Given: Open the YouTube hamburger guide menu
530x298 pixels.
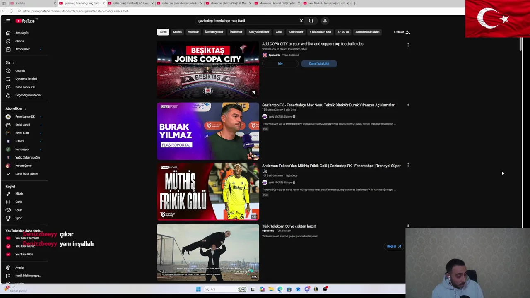Looking at the screenshot, I should click(8, 21).
